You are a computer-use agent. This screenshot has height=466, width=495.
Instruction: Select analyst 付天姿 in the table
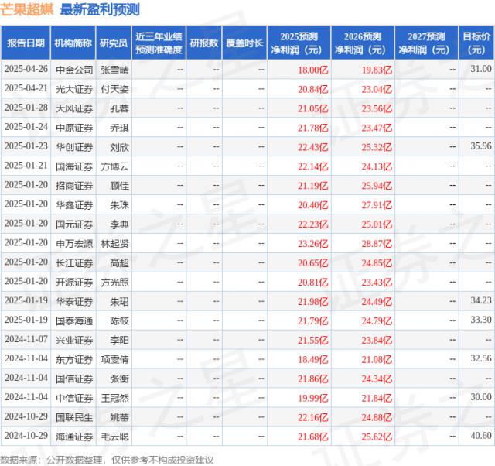pyautogui.click(x=114, y=88)
